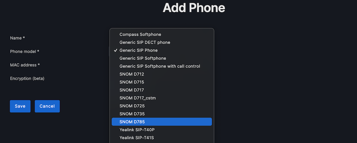
Task: Click the Phone model label
Action: click(24, 51)
